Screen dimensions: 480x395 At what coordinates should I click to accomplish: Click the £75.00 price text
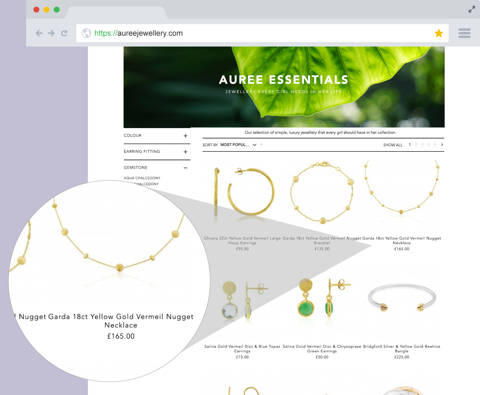point(242,357)
